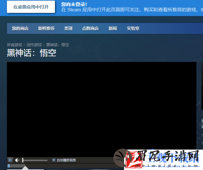Open the 新闻 store tab

[x=113, y=28]
